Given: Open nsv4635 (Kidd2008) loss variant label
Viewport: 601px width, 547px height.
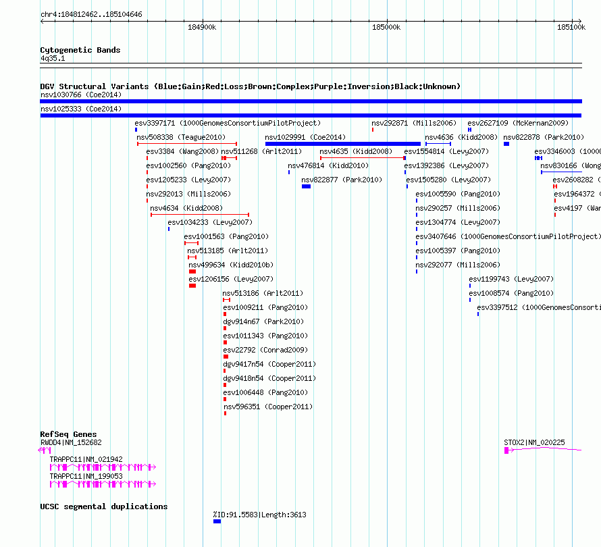Looking at the screenshot, I should pos(356,151).
